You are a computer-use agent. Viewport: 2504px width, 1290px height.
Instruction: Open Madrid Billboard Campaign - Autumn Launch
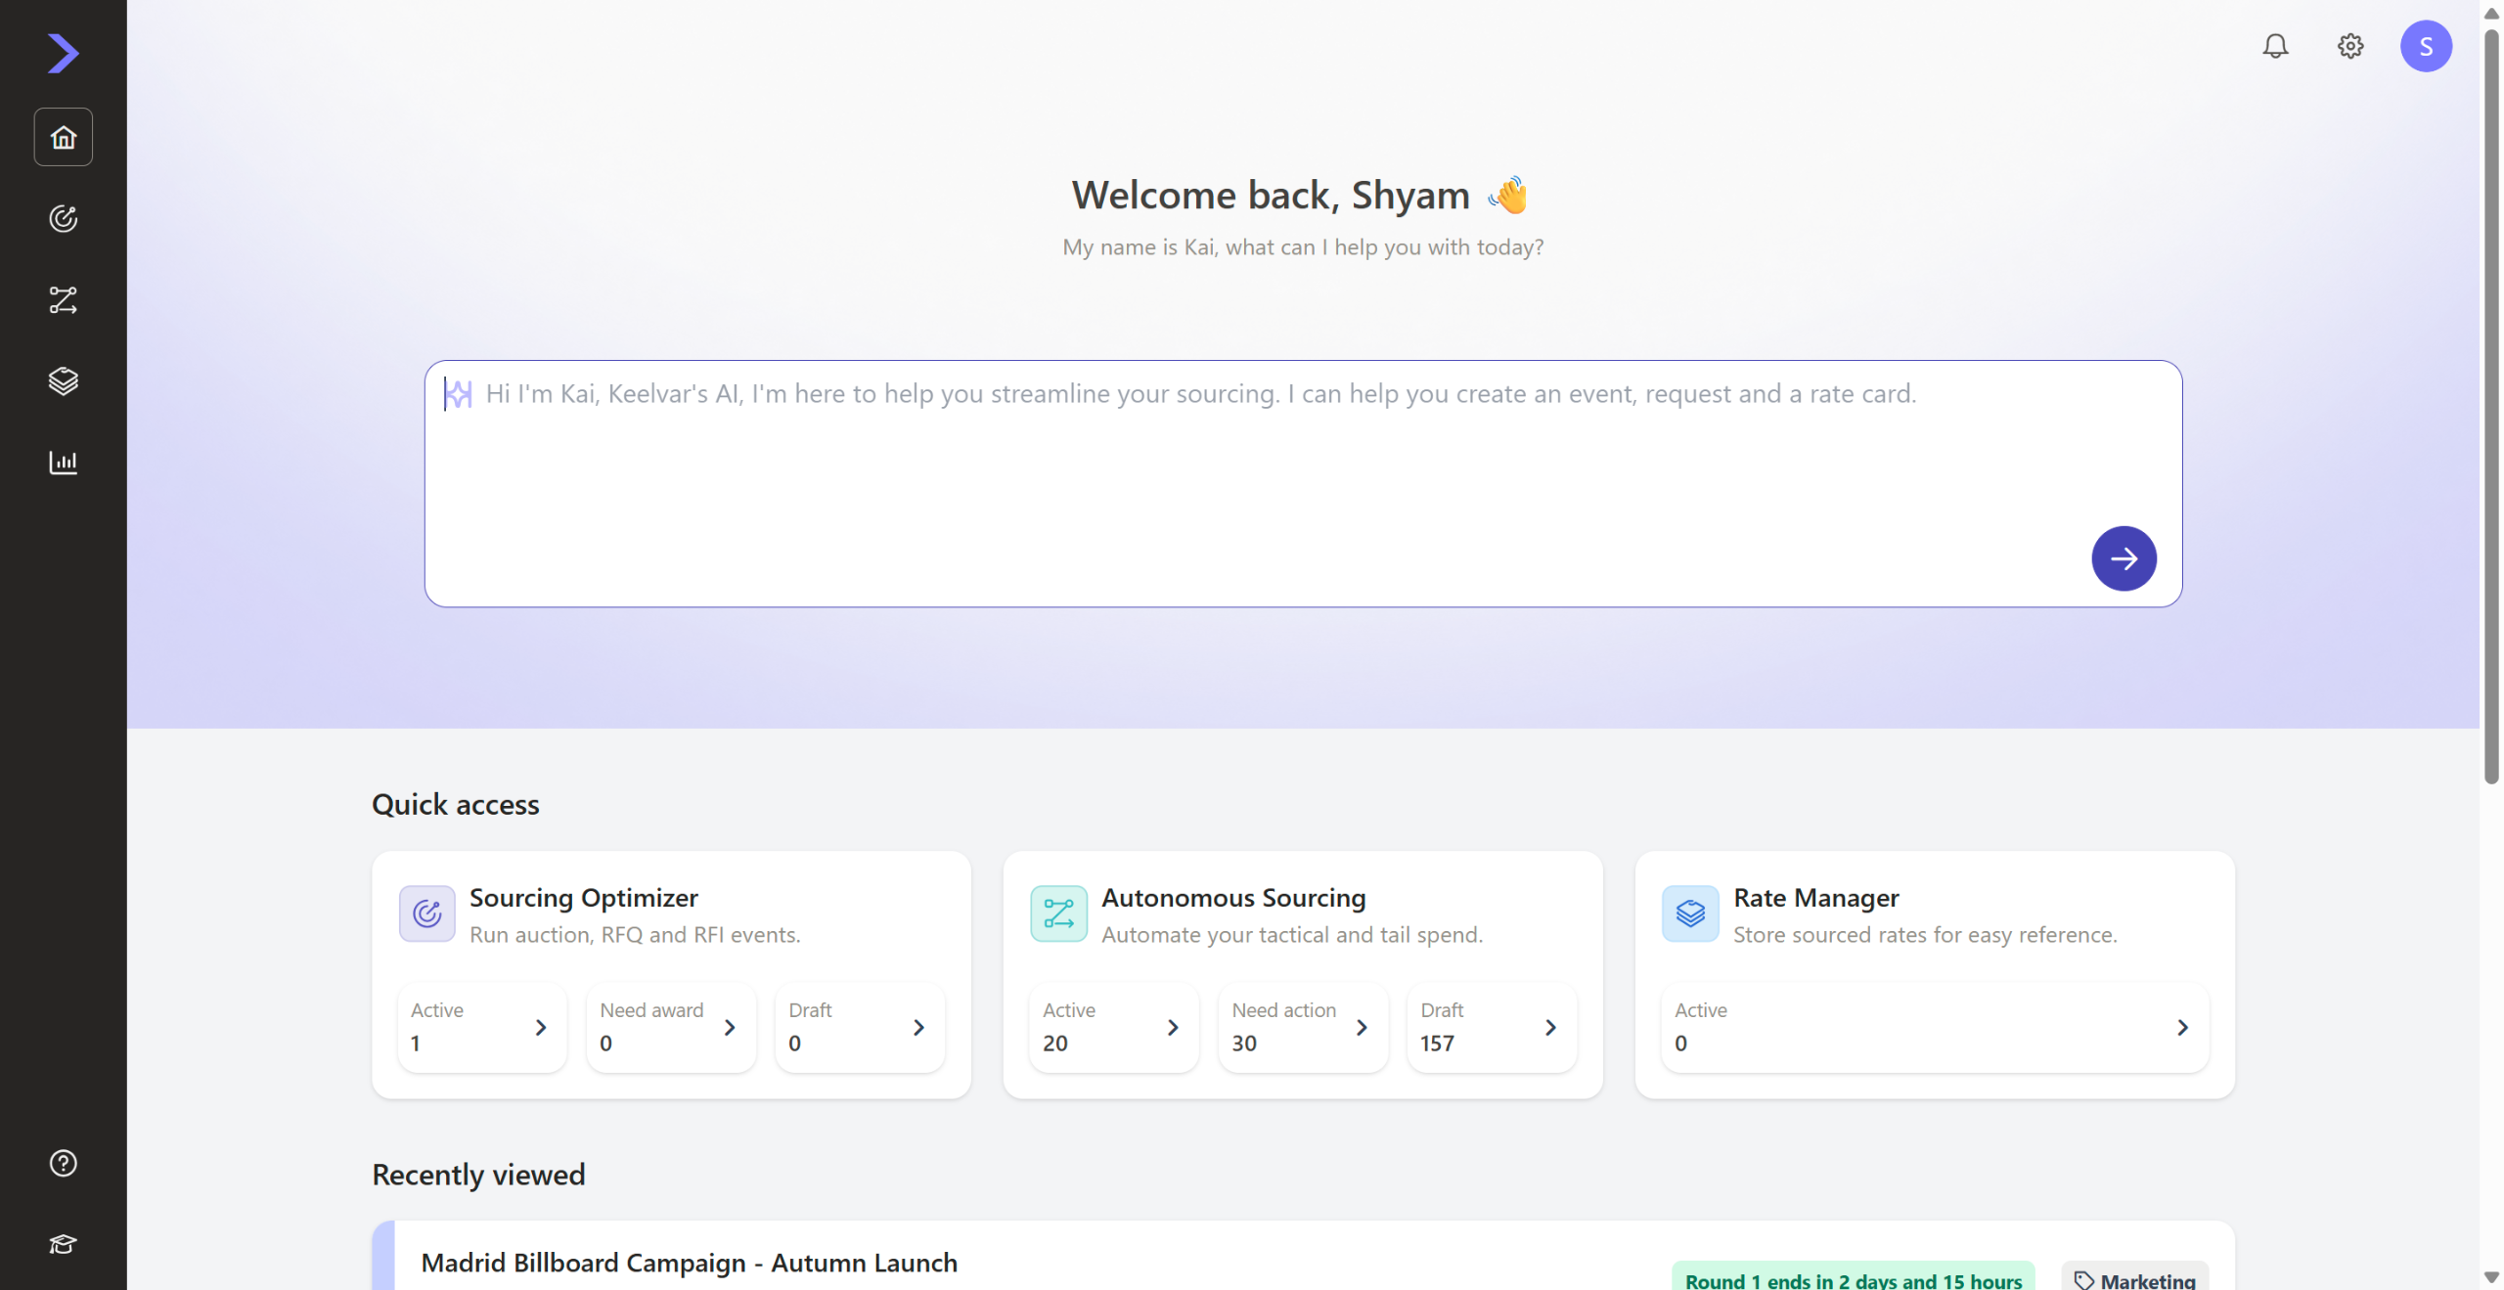[x=689, y=1263]
